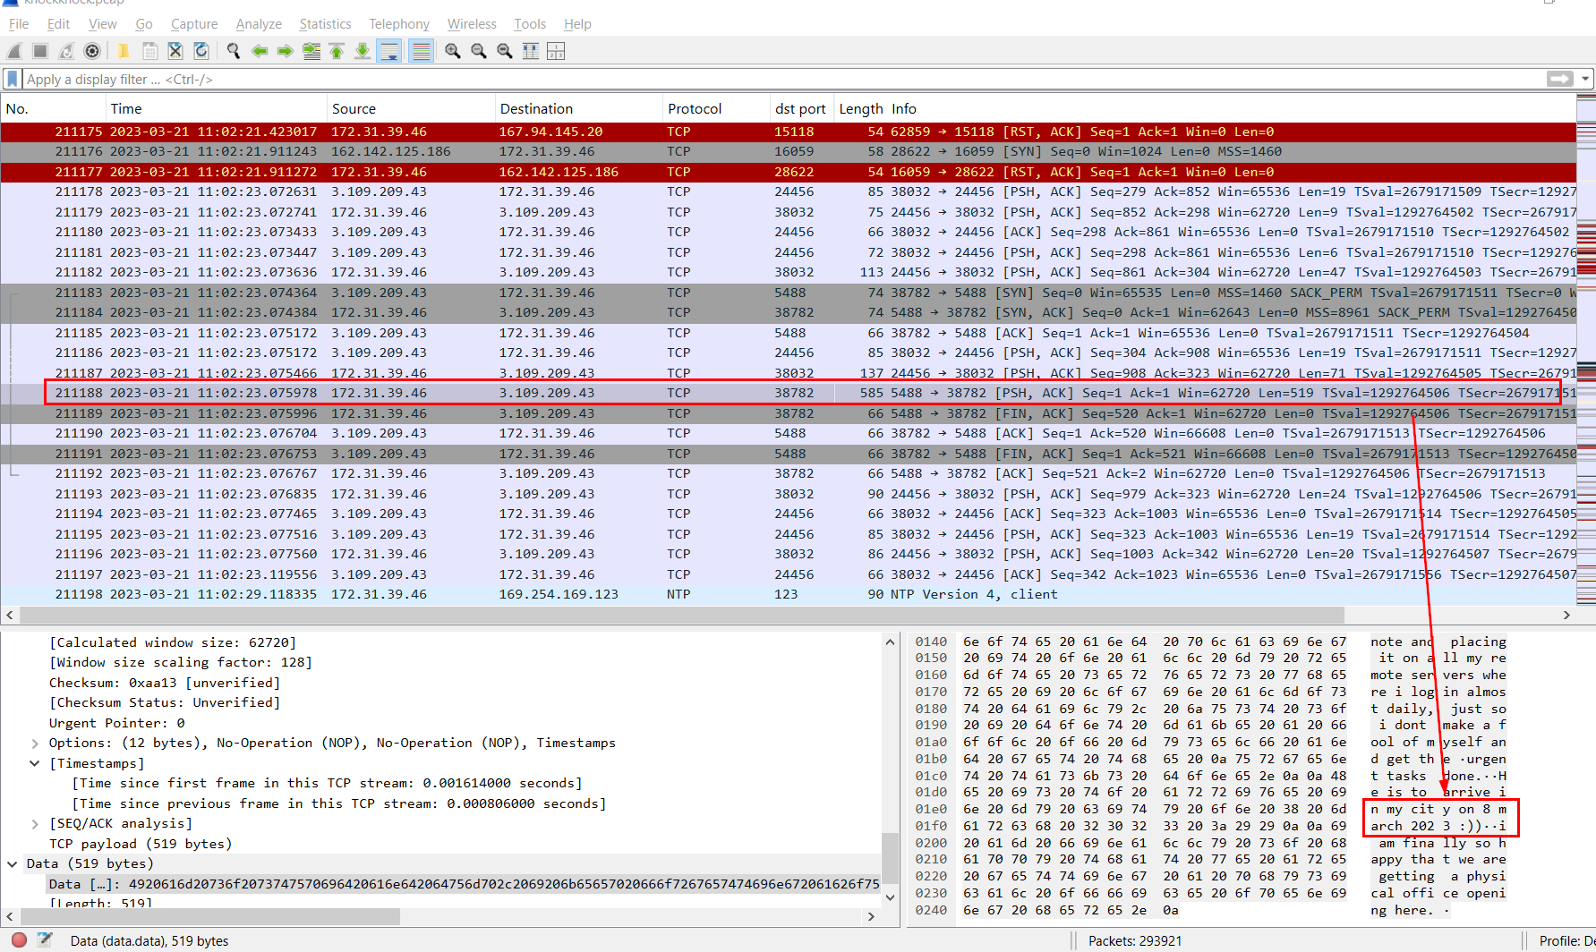Select the NTP packet 211198 row
The width and height of the screenshot is (1596, 952).
point(537,594)
